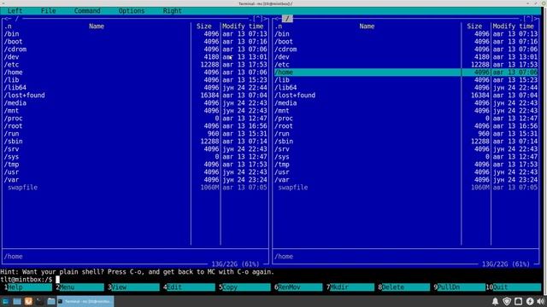Launch the orange browser icon in the taskbar
Image resolution: width=547 pixels, height=307 pixels.
[28, 301]
